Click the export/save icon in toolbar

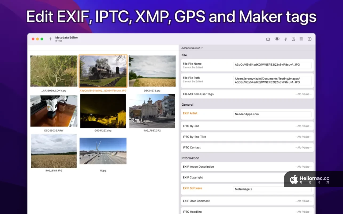click(x=268, y=39)
